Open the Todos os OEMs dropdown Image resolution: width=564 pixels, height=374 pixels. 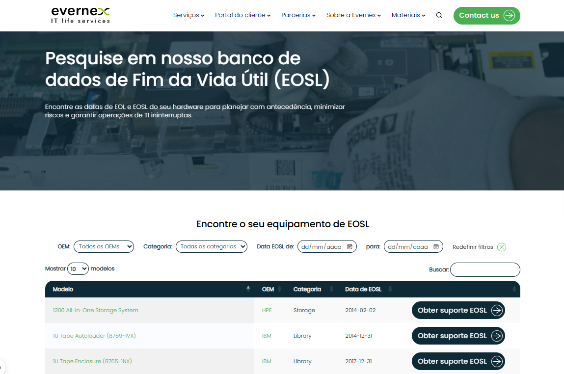tap(104, 247)
